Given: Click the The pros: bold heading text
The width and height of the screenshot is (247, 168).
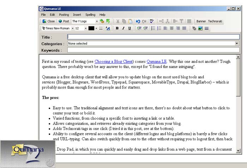Looking at the screenshot, I should pos(50,98).
